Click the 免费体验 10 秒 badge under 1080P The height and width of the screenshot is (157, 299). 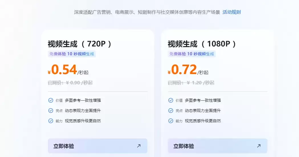coord(192,54)
